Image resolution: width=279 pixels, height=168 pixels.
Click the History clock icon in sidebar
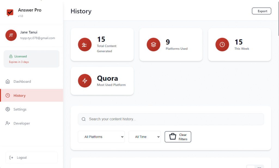pos(8,96)
